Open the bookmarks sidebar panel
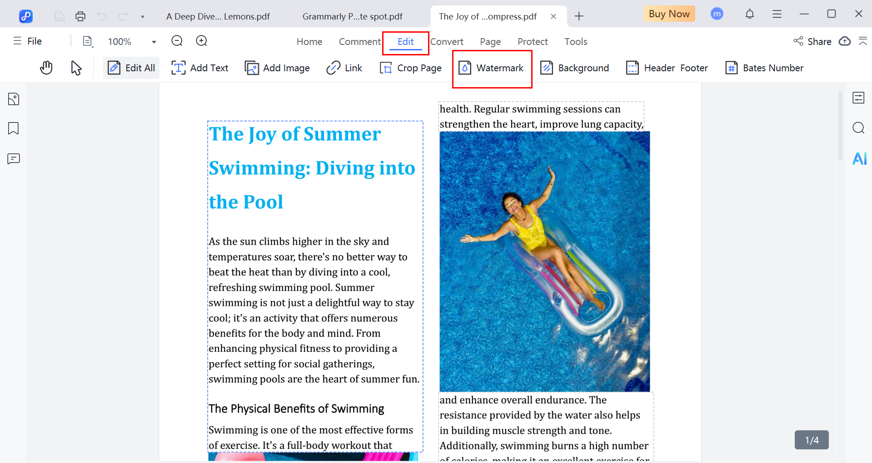872x463 pixels. pyautogui.click(x=14, y=128)
